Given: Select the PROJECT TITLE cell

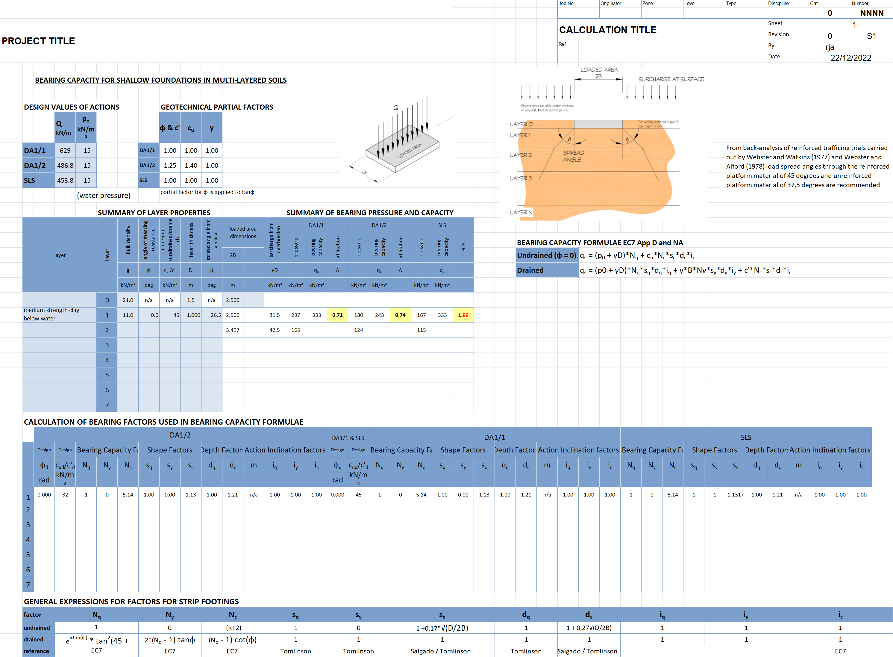Looking at the screenshot, I should [x=185, y=41].
